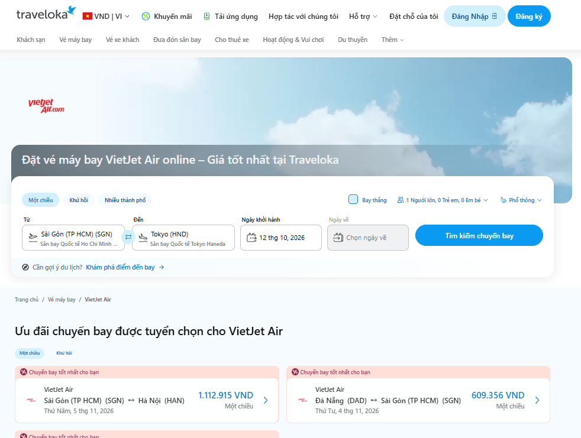The height and width of the screenshot is (438, 581).
Task: Open Hợp tác với chúng tôi link
Action: [x=304, y=17]
